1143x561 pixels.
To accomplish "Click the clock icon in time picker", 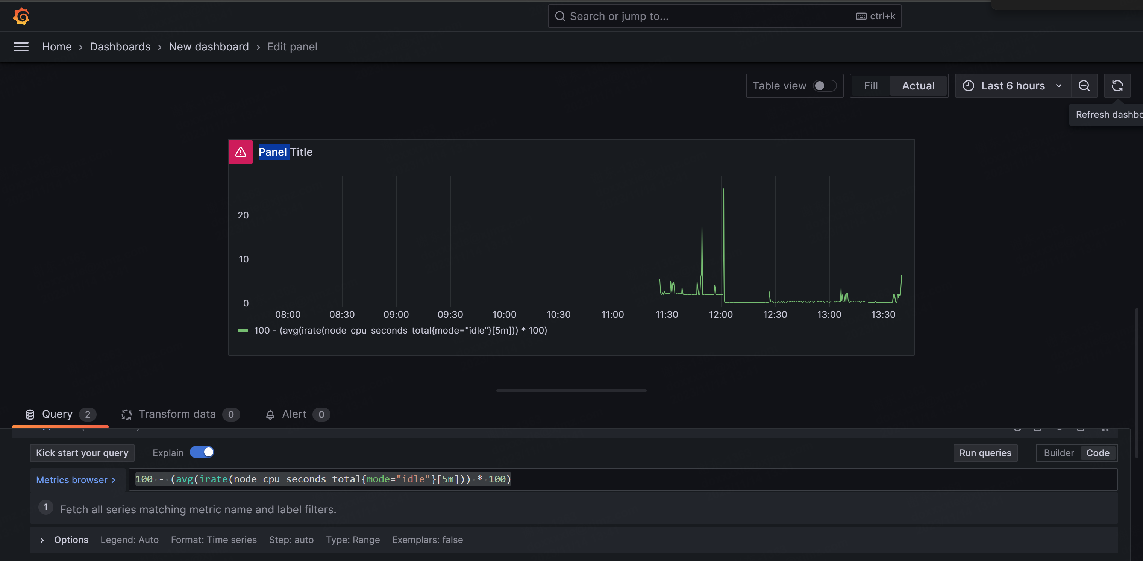I will click(x=968, y=86).
